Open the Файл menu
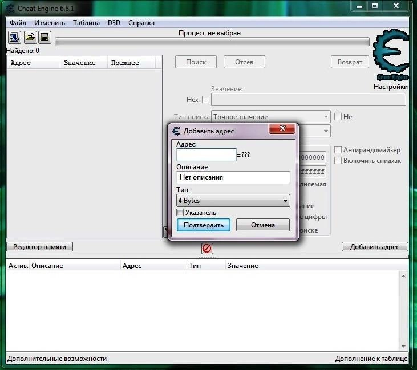The width and height of the screenshot is (417, 370). (18, 23)
